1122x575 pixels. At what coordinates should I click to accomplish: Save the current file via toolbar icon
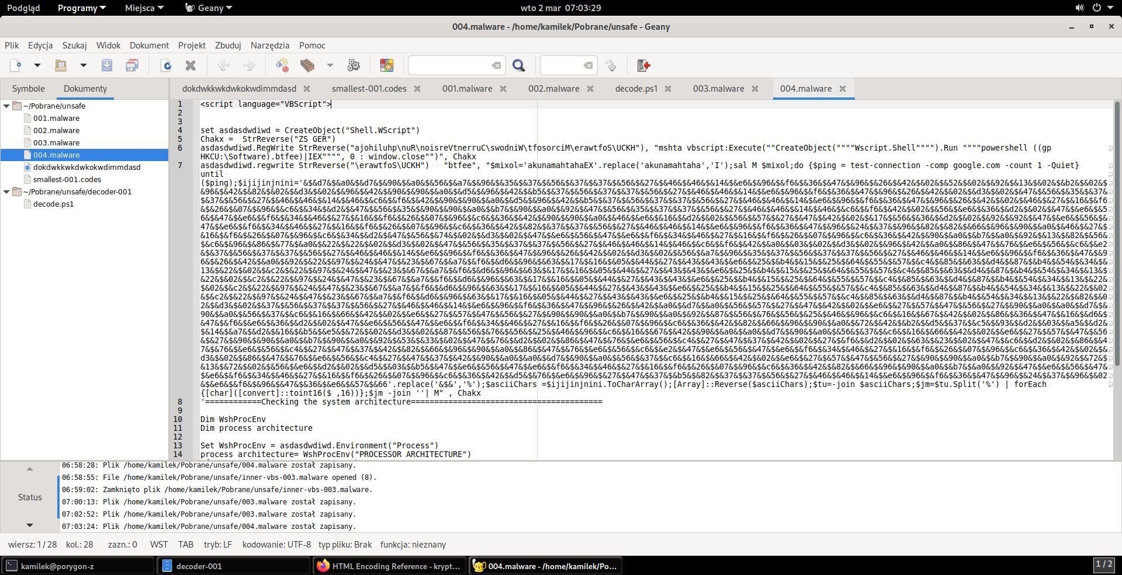[x=107, y=65]
